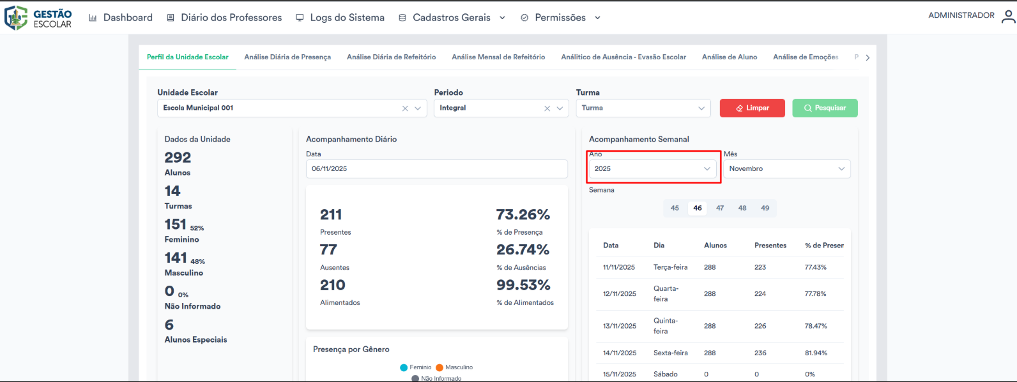Open the Ano dropdown showing 2025
The height and width of the screenshot is (382, 1017).
pos(652,169)
